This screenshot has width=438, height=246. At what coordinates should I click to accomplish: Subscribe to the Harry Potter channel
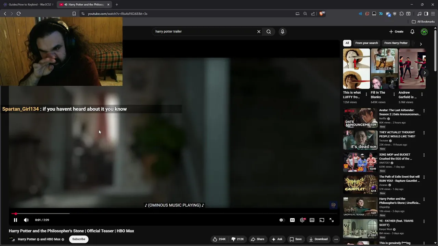coord(79,239)
